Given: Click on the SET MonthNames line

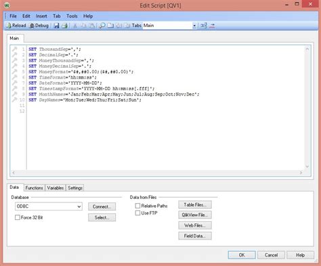Looking at the screenshot, I should (114, 94).
